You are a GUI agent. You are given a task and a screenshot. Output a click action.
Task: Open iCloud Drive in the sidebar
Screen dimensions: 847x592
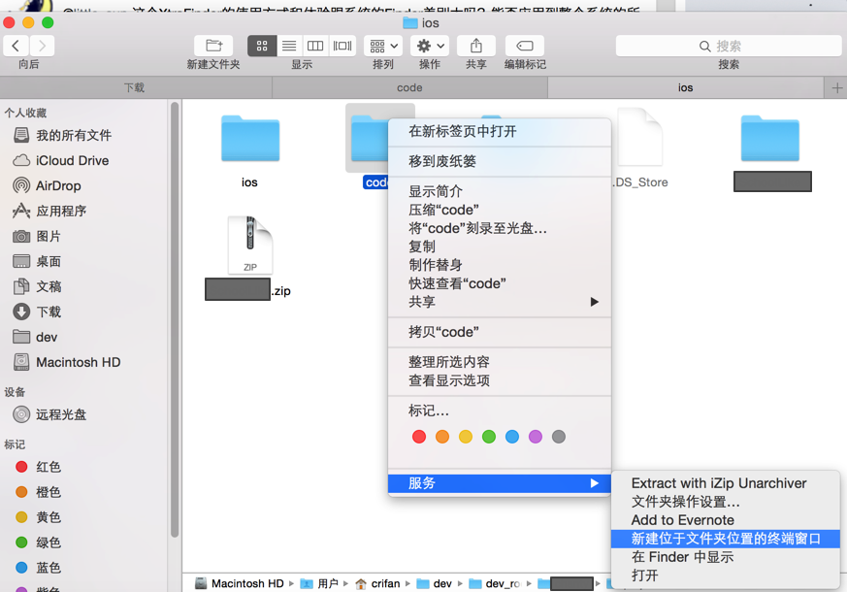click(x=72, y=160)
